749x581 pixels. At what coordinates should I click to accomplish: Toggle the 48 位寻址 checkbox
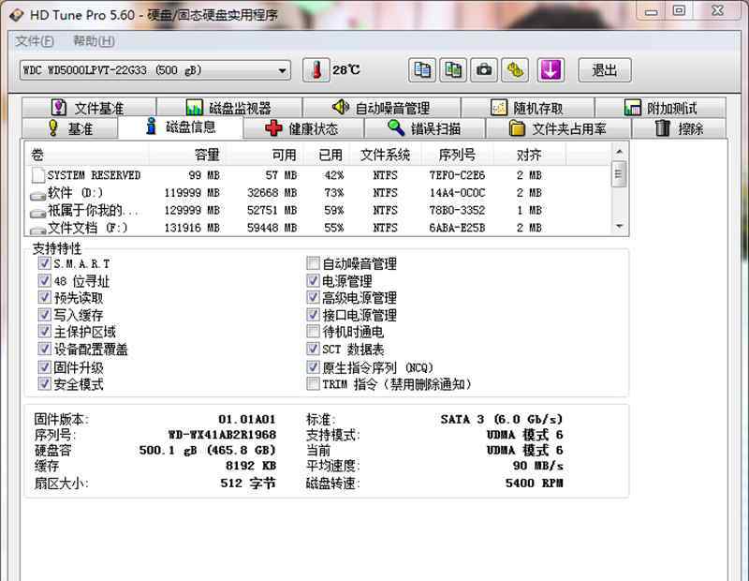44,280
